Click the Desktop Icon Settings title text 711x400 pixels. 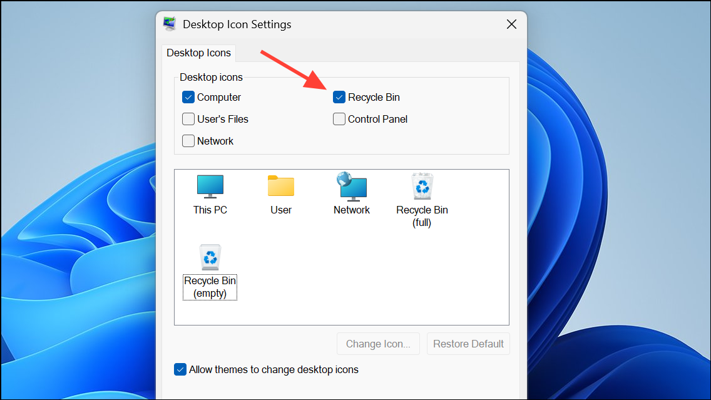(x=237, y=25)
